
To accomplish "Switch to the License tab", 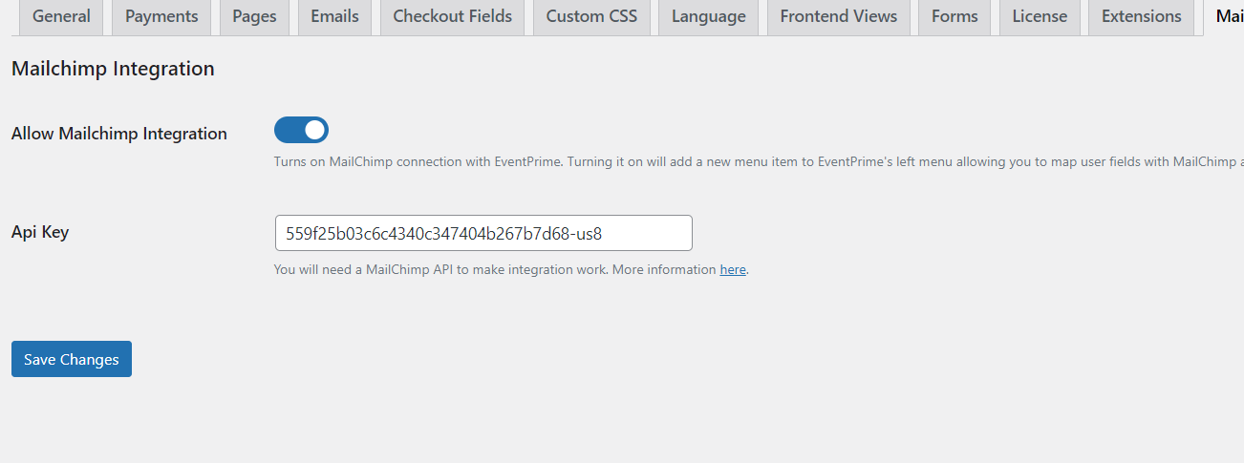I will pos(1040,17).
